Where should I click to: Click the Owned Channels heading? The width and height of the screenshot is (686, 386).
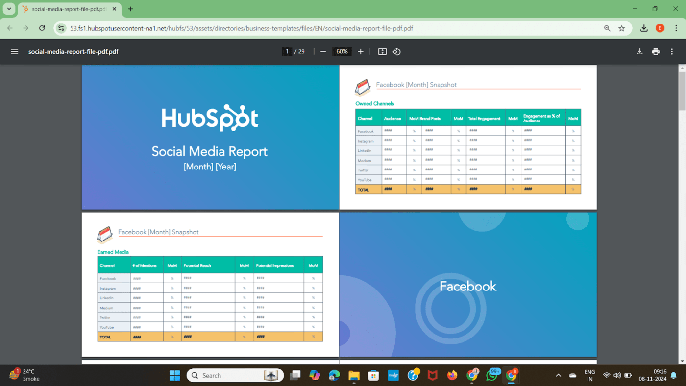click(374, 103)
